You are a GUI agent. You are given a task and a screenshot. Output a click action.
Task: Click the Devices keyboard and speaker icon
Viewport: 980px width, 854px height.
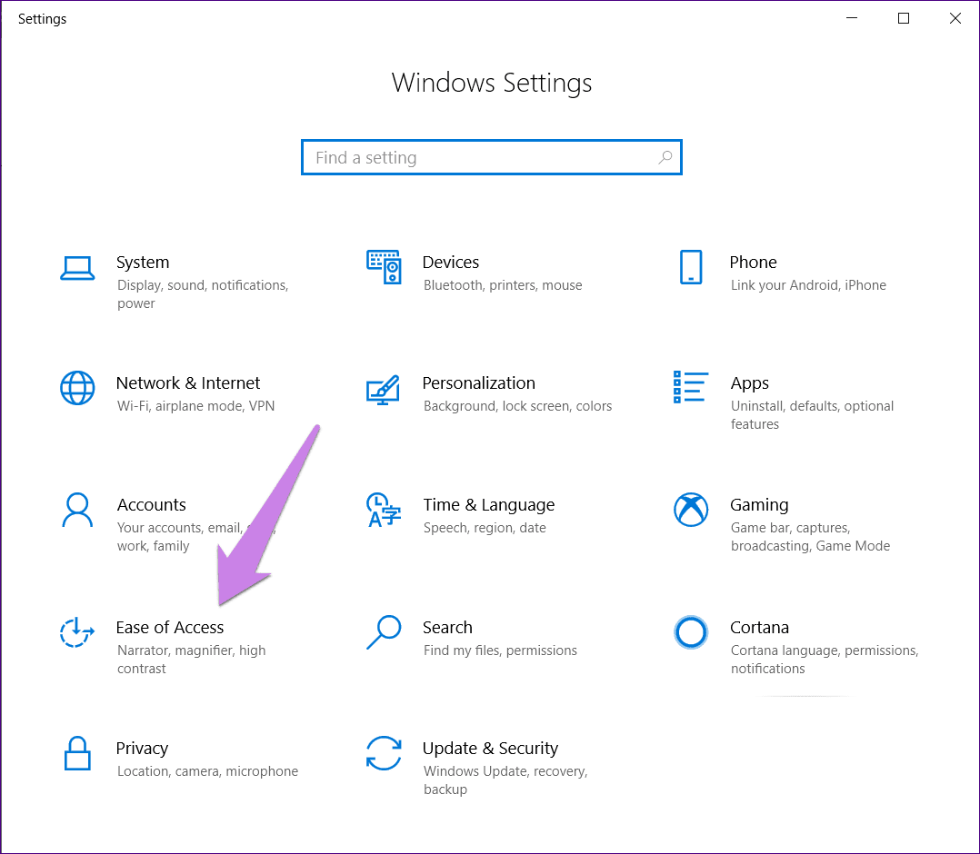(x=384, y=267)
